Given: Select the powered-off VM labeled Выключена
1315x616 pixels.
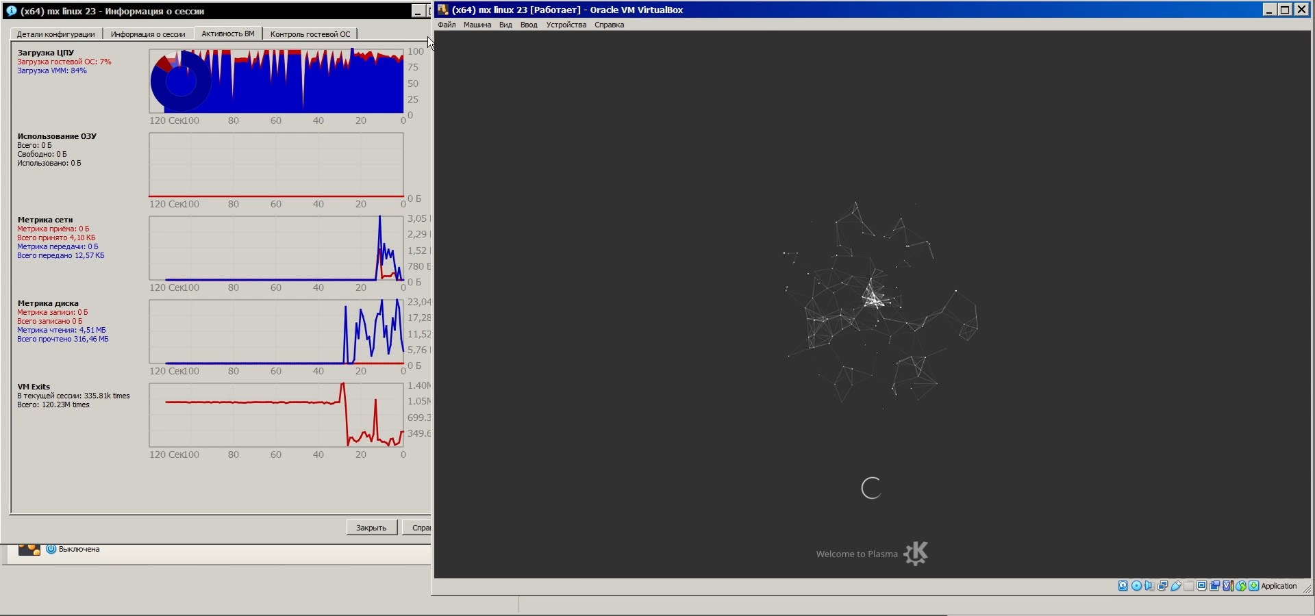Looking at the screenshot, I should coord(79,549).
